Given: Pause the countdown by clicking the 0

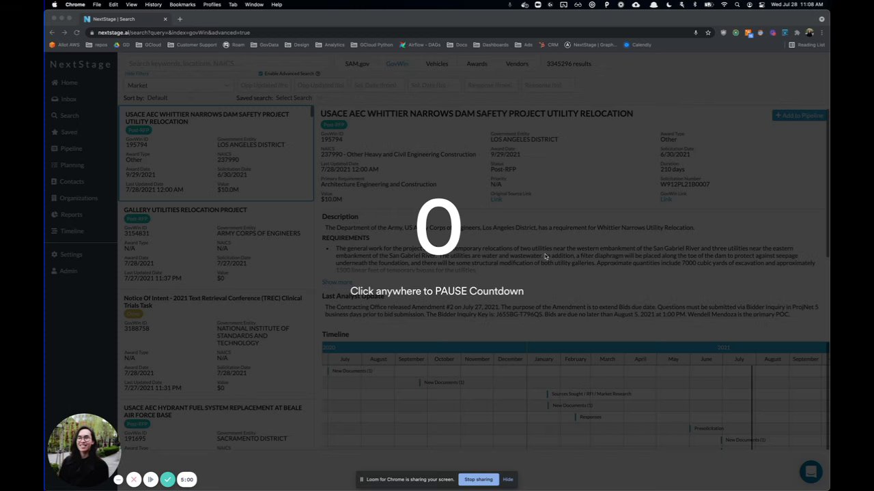Looking at the screenshot, I should click(x=438, y=226).
